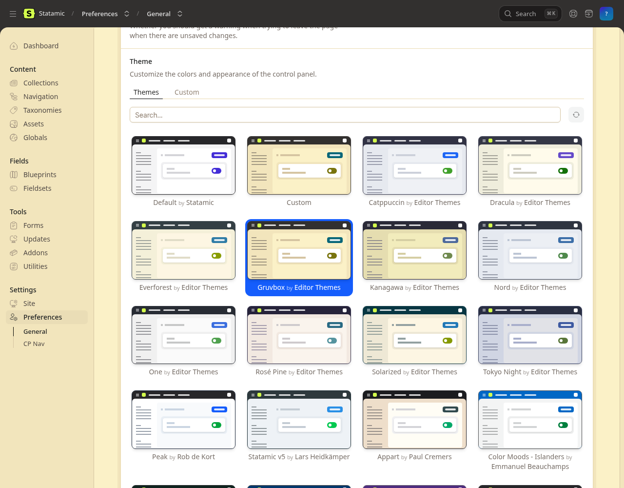The image size is (624, 488).
Task: Click the Statamic breadcrumb link
Action: point(52,14)
